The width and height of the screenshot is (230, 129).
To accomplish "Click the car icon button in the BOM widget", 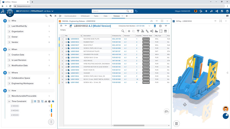I will (x=167, y=111).
